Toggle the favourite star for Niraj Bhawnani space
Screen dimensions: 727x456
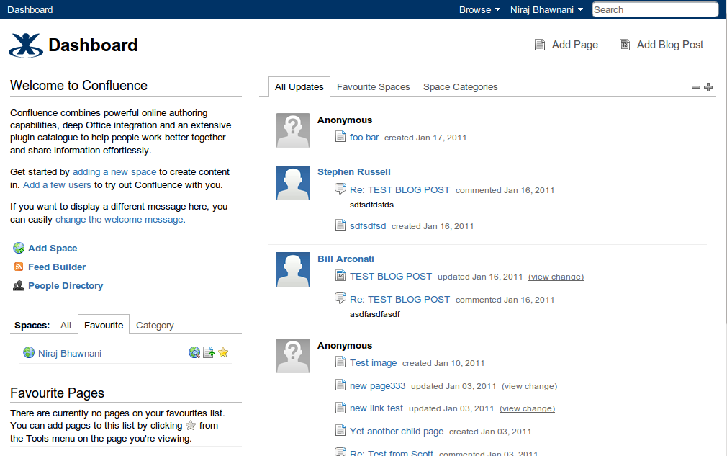point(223,352)
